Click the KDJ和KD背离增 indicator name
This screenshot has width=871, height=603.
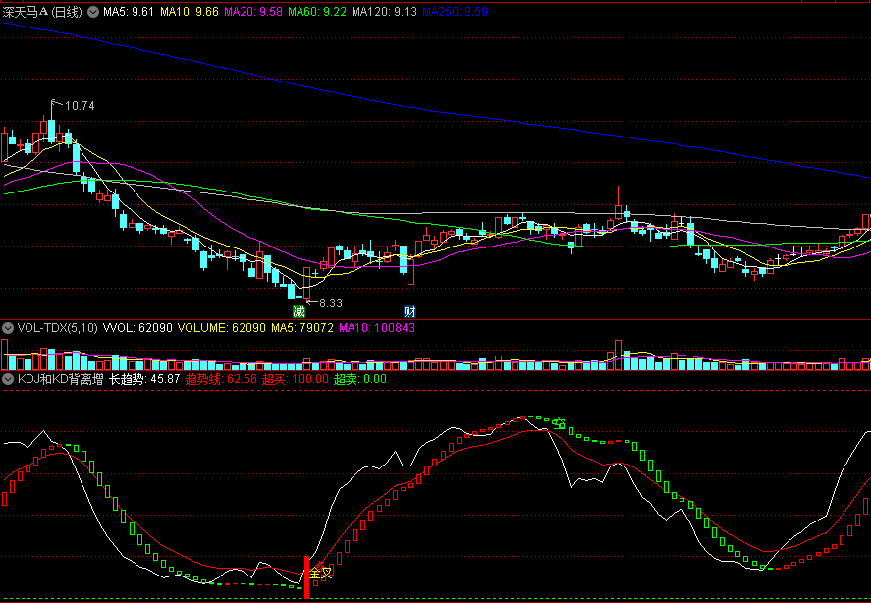point(61,380)
